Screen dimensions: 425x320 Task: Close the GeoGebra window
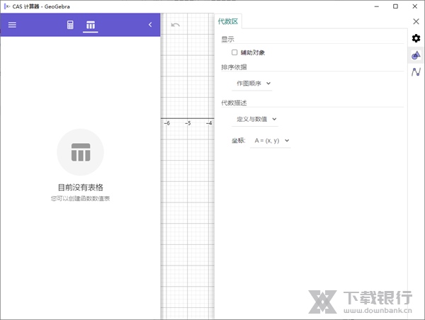click(x=414, y=6)
